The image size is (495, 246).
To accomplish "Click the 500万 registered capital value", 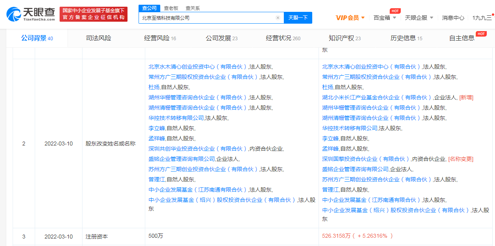I will (156, 236).
